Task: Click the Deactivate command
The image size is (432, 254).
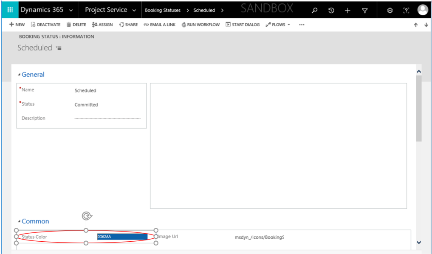Action: [45, 25]
